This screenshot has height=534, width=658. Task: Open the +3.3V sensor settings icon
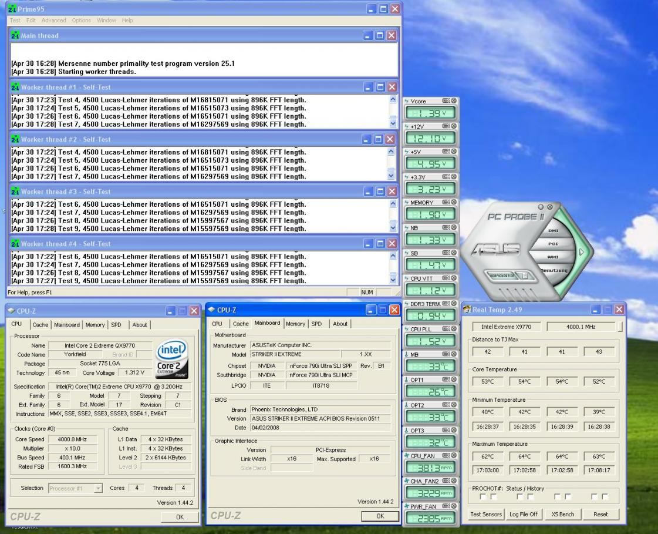point(446,177)
